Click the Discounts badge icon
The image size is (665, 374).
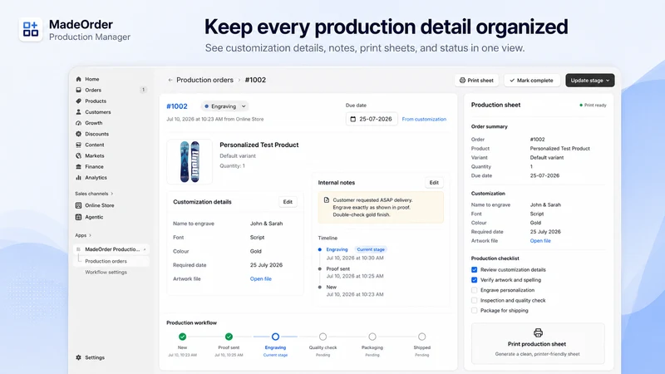[78, 134]
